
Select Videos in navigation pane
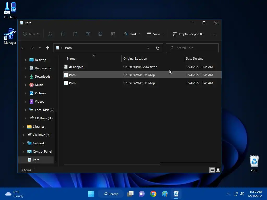pyautogui.click(x=37, y=102)
